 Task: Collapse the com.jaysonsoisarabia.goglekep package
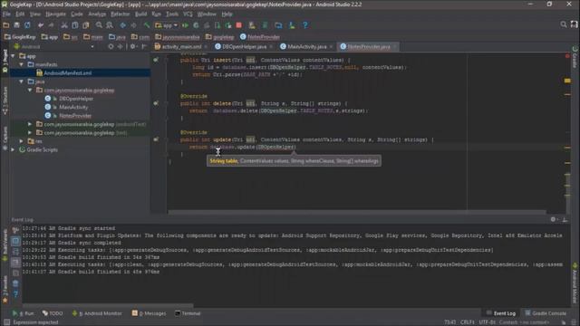coord(30,90)
